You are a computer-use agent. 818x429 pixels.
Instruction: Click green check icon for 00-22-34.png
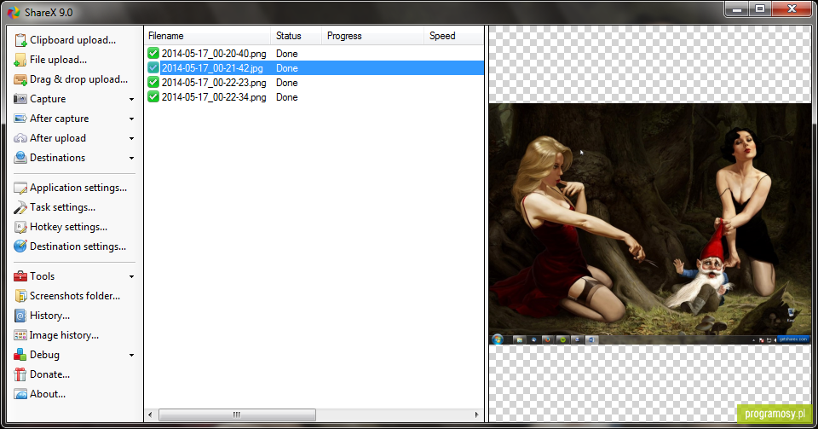153,97
